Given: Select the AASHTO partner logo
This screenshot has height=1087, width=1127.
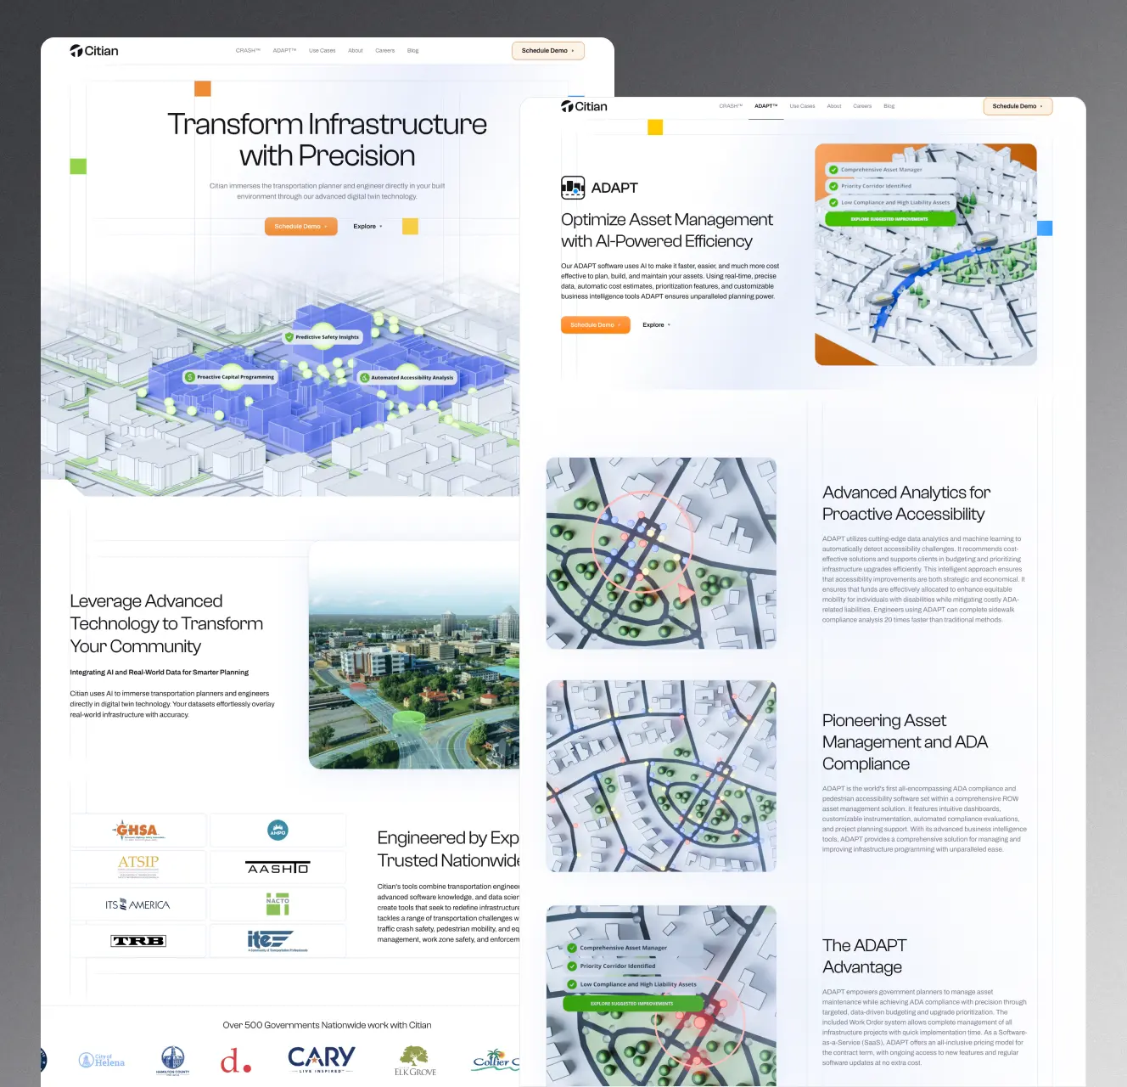Looking at the screenshot, I should pos(278,868).
